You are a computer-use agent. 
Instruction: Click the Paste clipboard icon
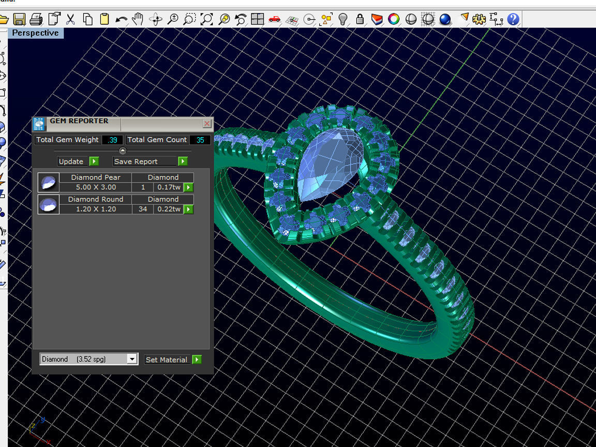point(105,19)
